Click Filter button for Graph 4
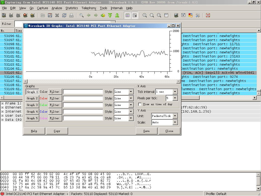This screenshot has height=196, width=261. (x=55, y=112)
